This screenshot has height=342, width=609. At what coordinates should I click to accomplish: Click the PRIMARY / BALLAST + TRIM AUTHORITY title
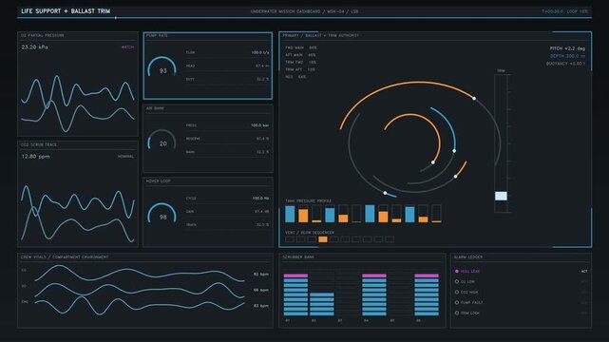pos(321,35)
